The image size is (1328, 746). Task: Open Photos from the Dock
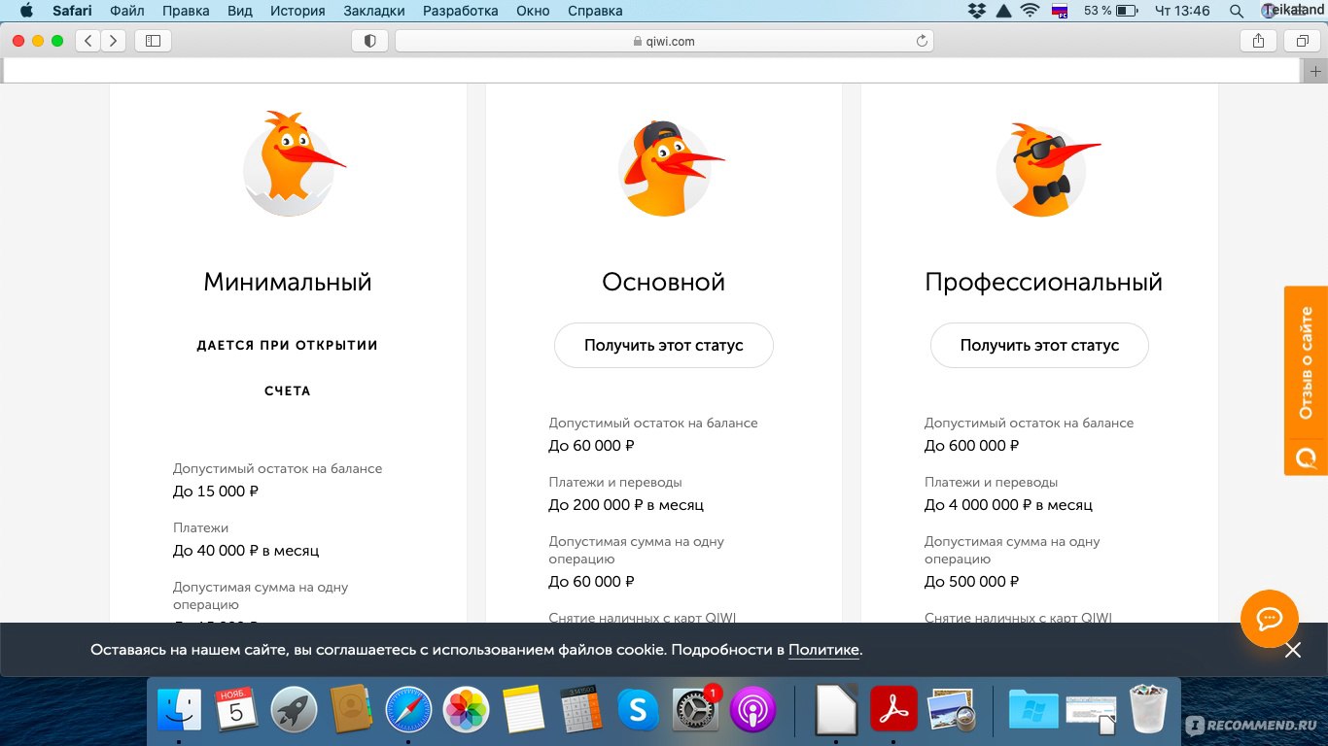tap(466, 710)
